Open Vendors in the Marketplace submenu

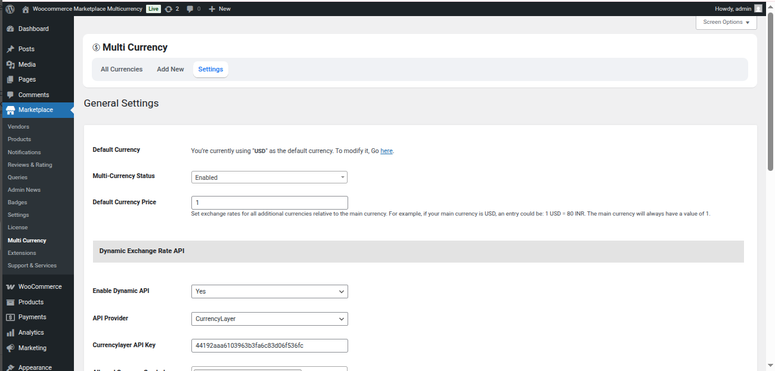click(18, 127)
